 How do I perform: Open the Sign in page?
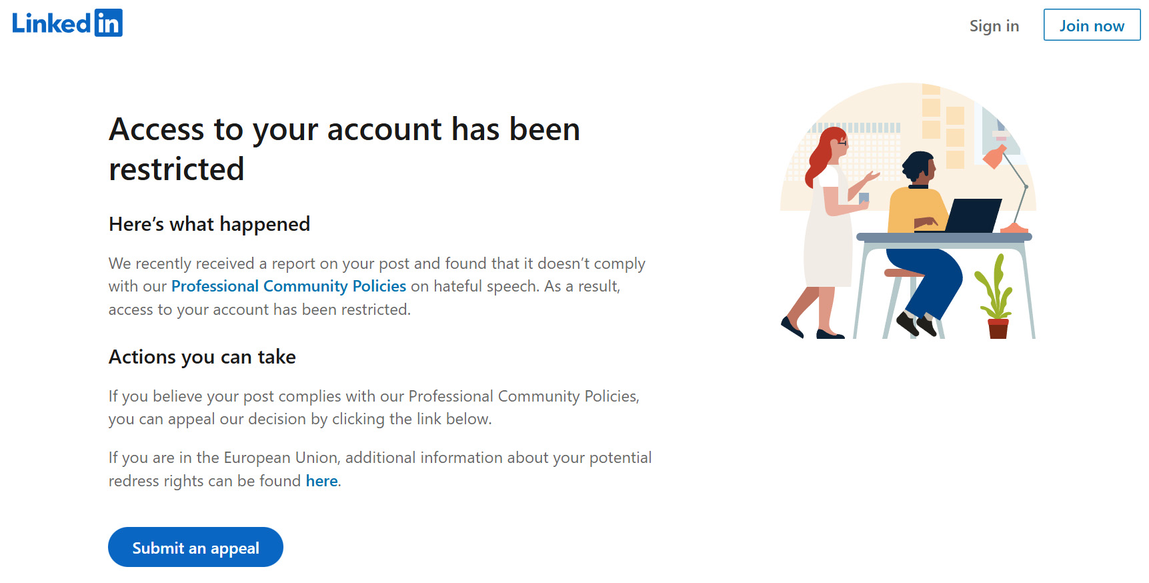pyautogui.click(x=994, y=26)
